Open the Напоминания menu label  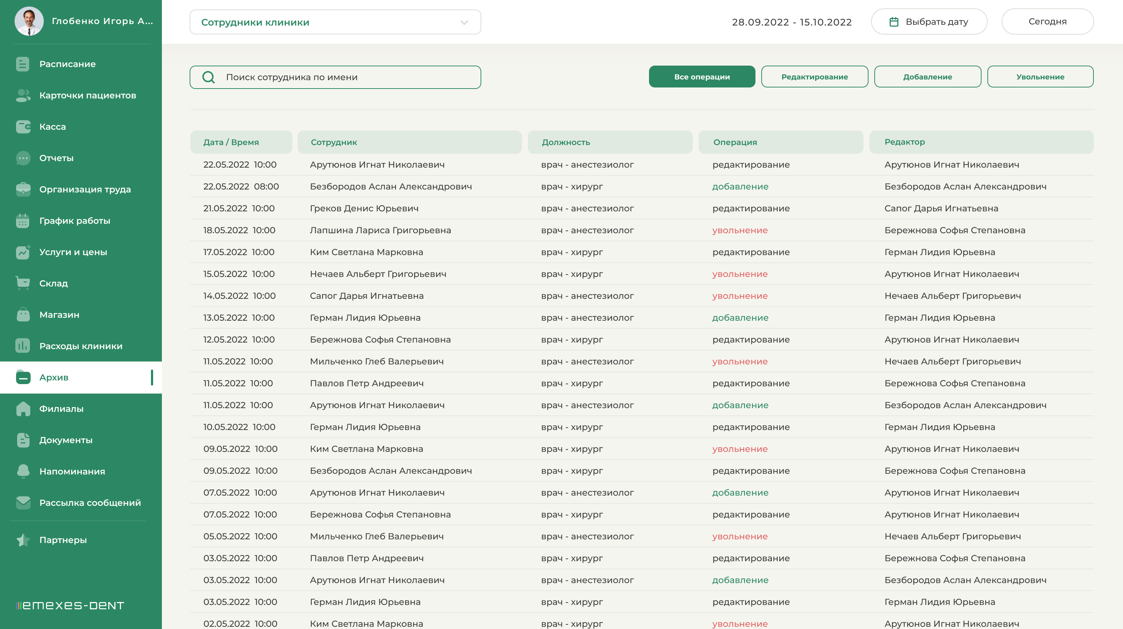point(72,471)
